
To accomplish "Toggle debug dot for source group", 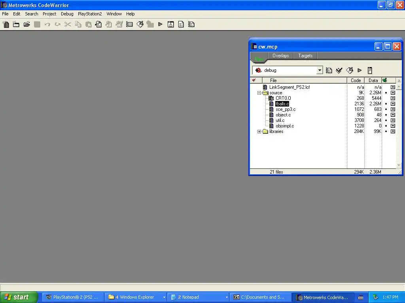I will [386, 93].
